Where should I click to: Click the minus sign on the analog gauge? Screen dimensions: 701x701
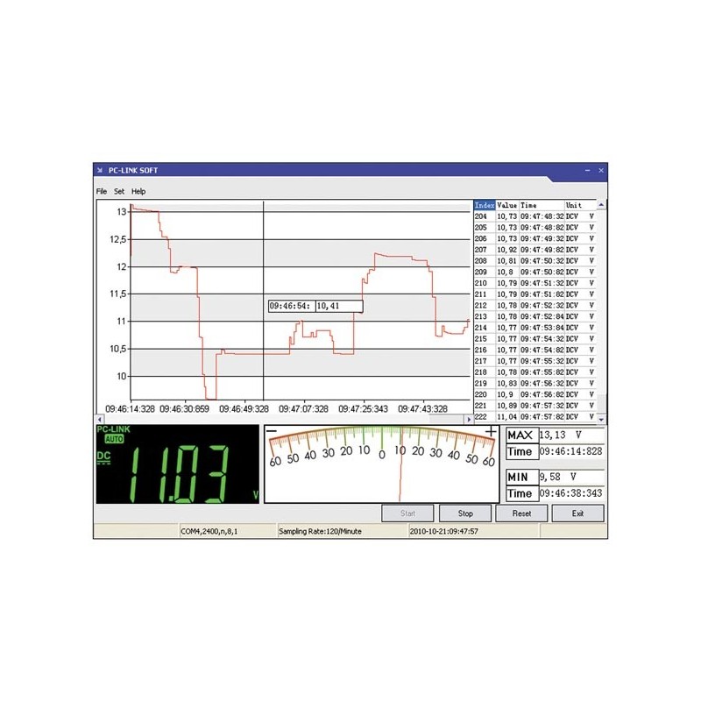point(272,431)
